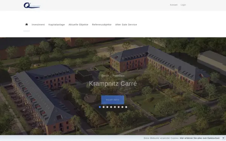Select the sixth carousel slide dot

(x=119, y=107)
